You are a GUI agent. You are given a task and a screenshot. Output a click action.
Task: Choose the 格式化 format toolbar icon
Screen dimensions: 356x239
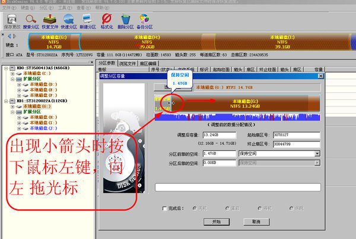click(107, 21)
